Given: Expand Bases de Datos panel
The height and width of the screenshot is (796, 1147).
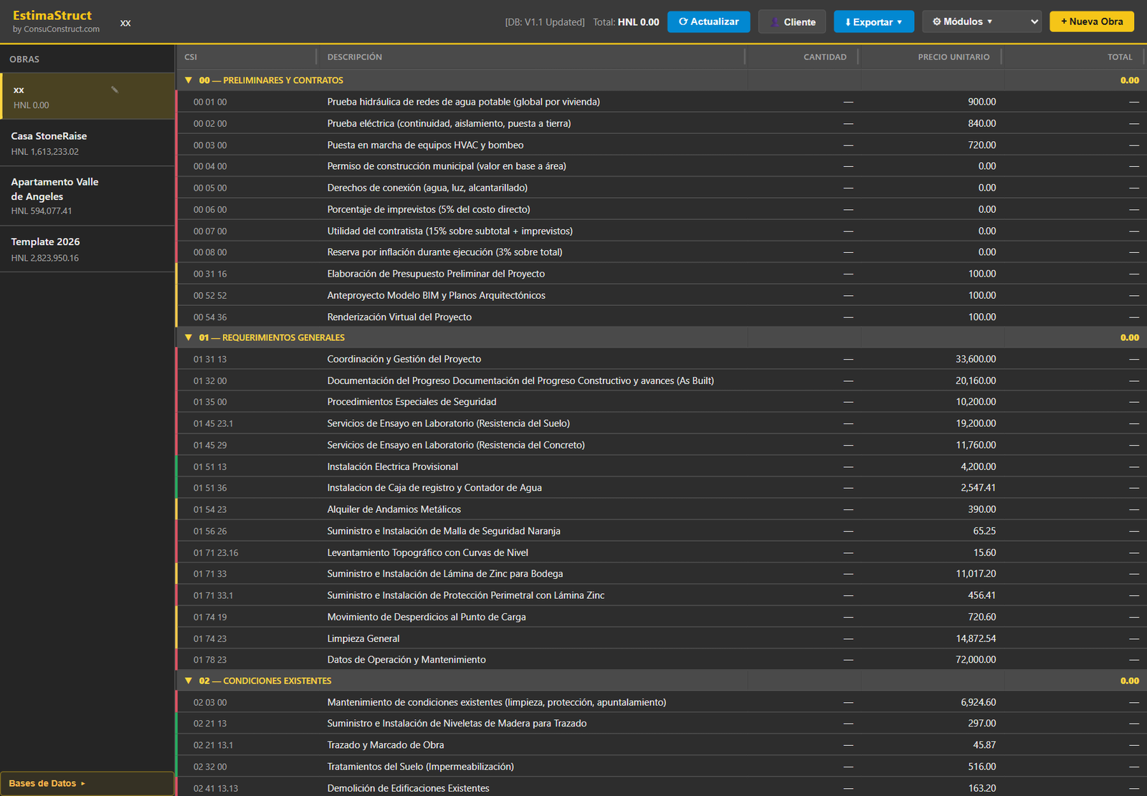Looking at the screenshot, I should (87, 783).
